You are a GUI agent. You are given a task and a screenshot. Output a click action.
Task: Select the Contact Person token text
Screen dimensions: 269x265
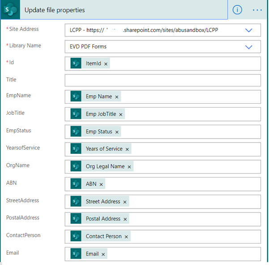(x=104, y=236)
